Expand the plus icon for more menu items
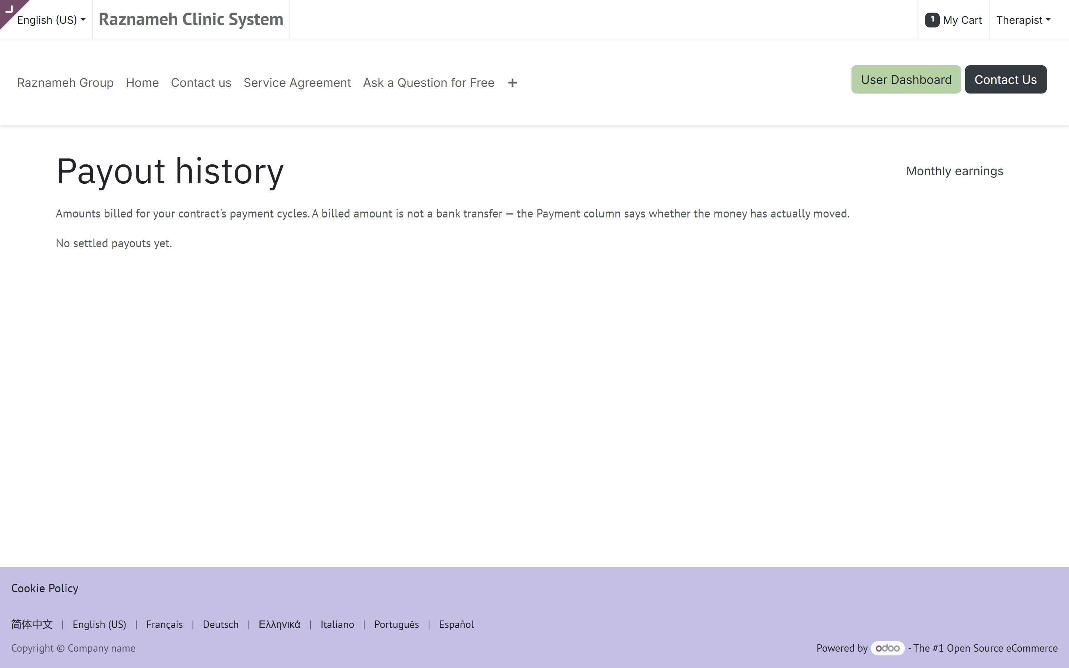The height and width of the screenshot is (668, 1069). [512, 83]
